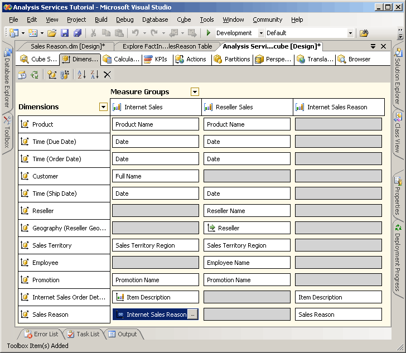
Task: Click the Delete X icon in designer toolbar
Action: [x=107, y=75]
